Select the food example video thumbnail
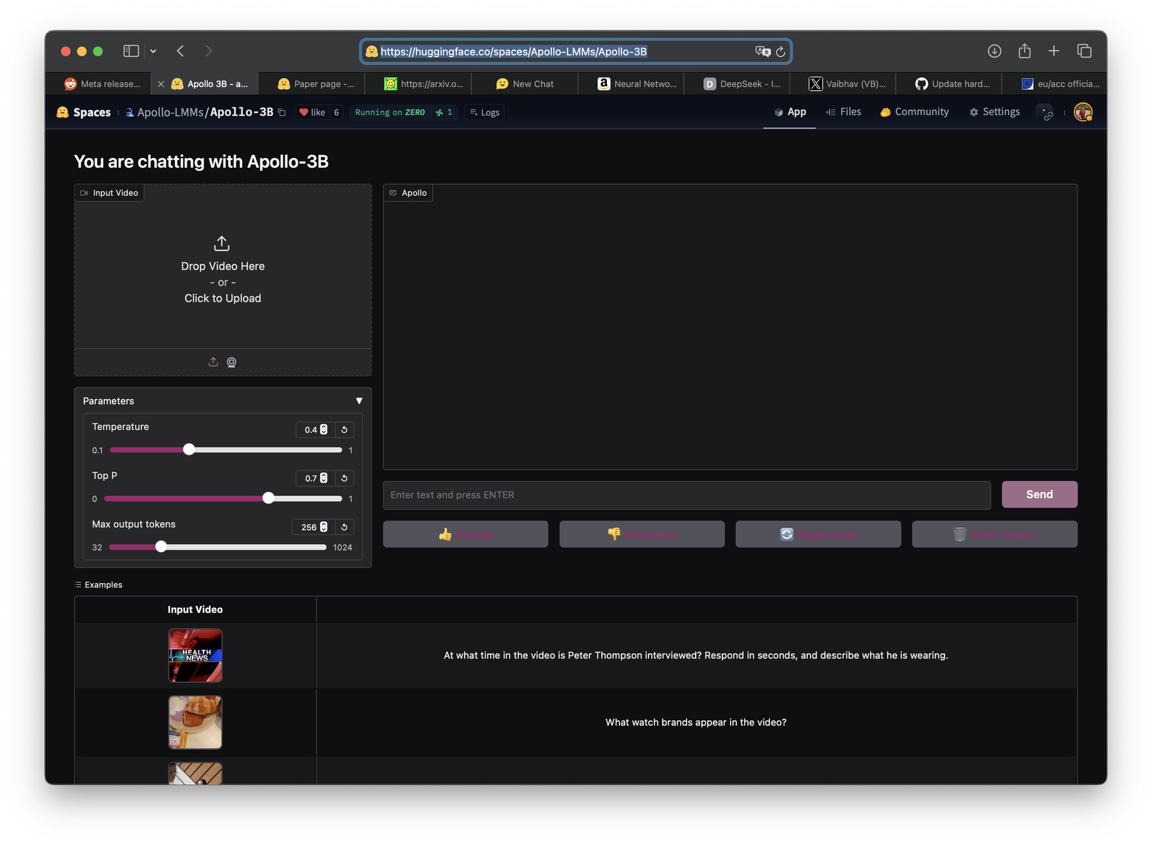Screen dimensions: 1152x844 pyautogui.click(x=195, y=722)
